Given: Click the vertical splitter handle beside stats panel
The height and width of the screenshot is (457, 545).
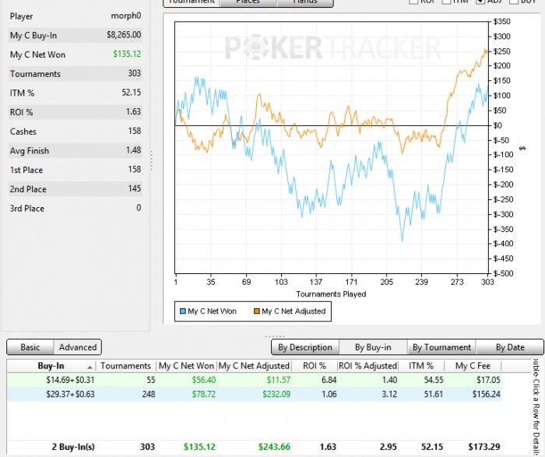Looking at the screenshot, I should tap(152, 160).
